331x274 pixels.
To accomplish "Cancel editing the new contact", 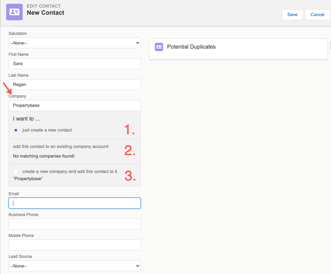I will 317,14.
